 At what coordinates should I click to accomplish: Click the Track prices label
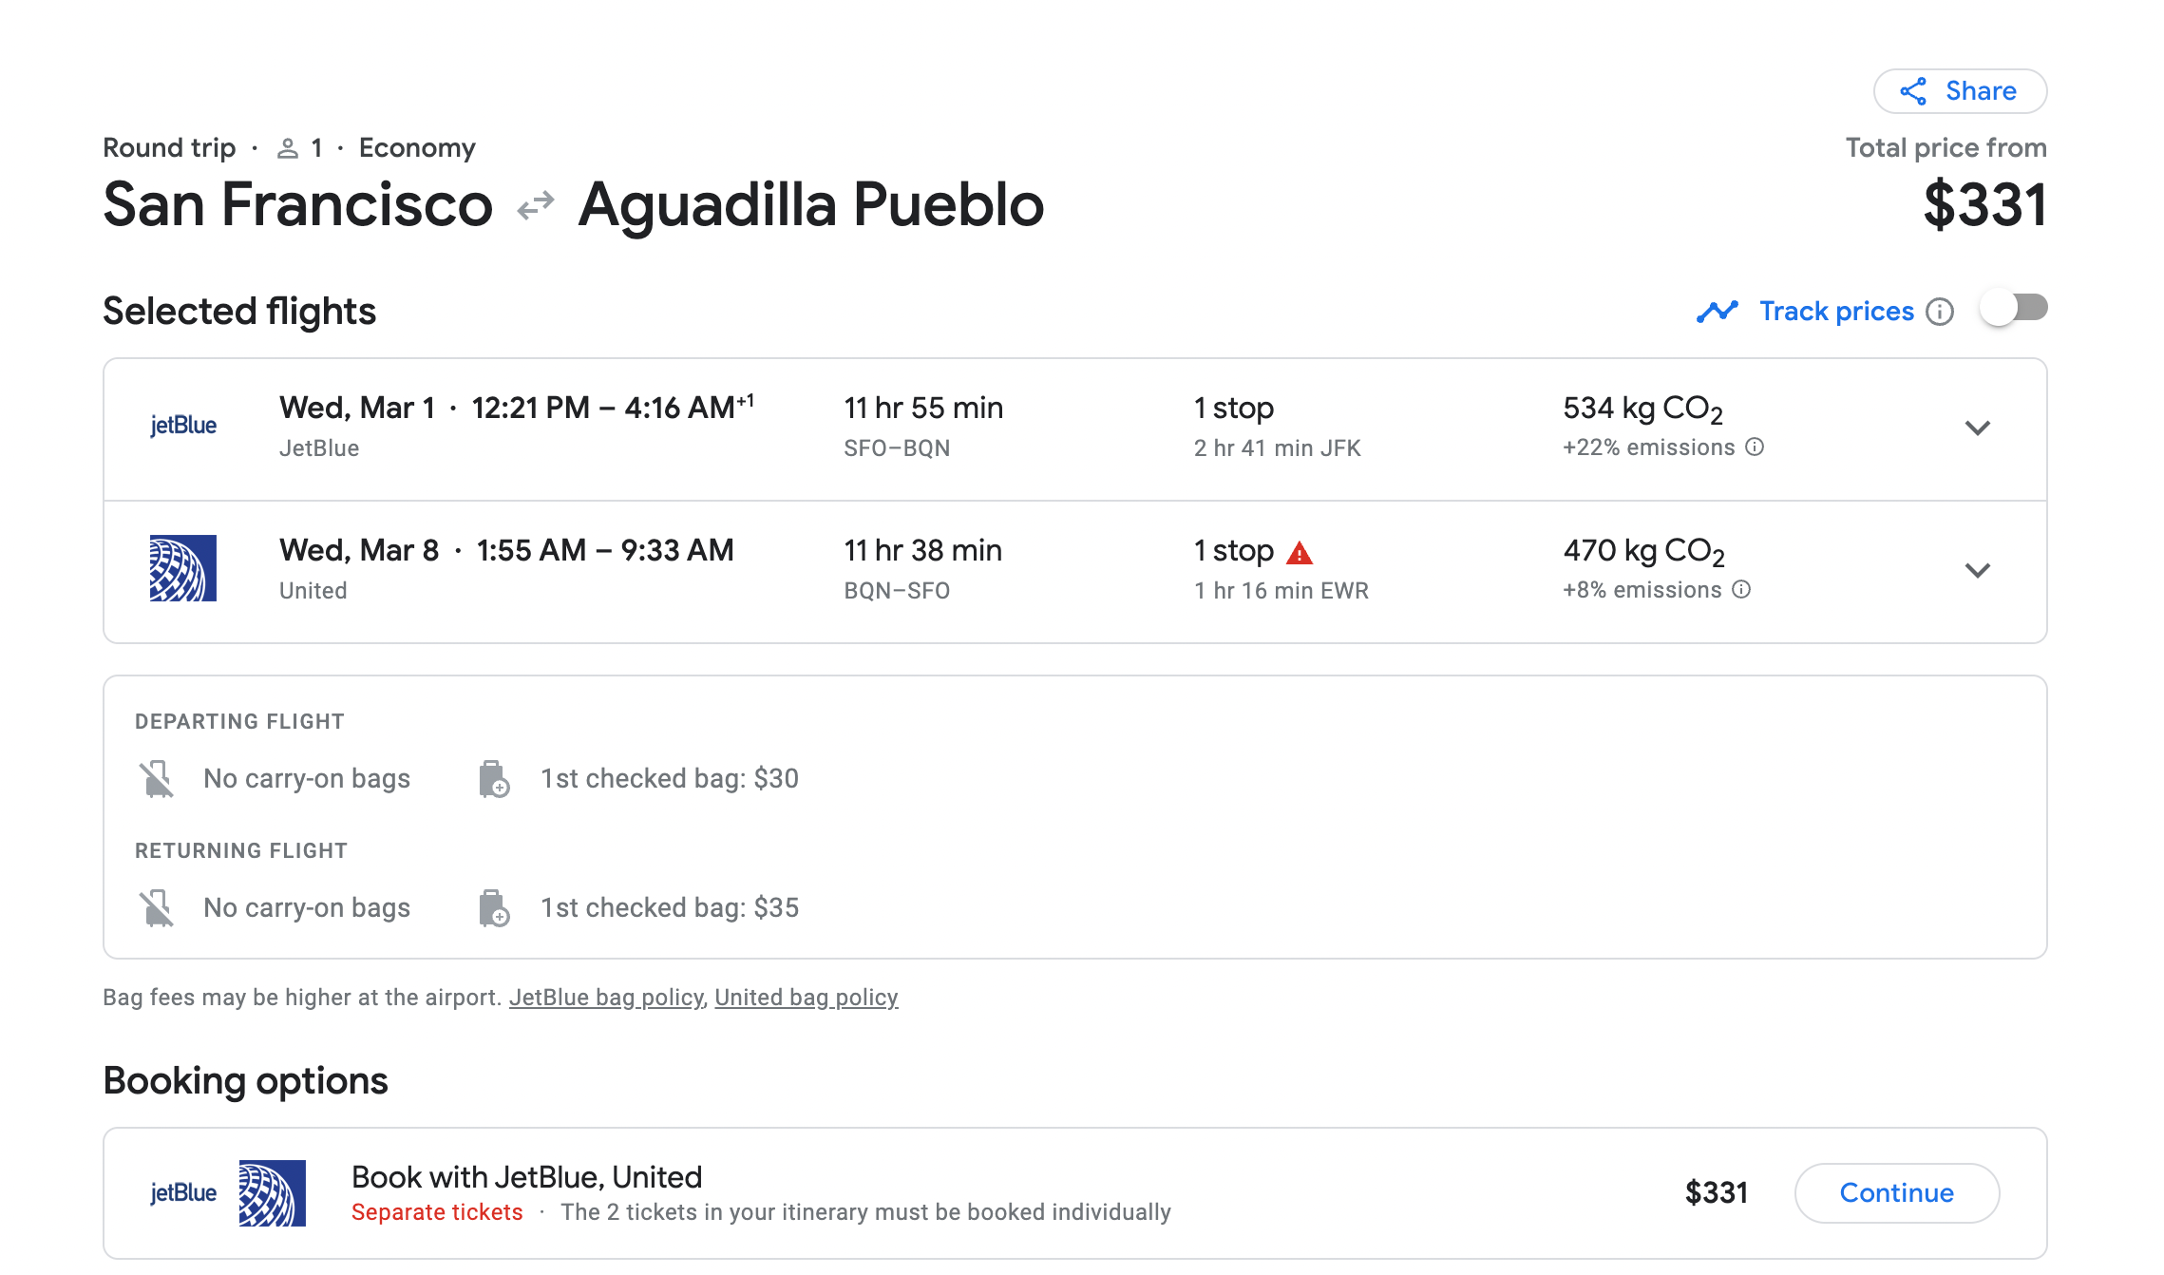click(1836, 312)
